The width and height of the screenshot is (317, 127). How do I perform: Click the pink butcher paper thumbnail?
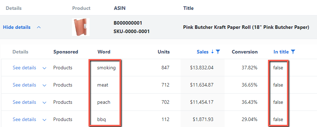(81, 27)
